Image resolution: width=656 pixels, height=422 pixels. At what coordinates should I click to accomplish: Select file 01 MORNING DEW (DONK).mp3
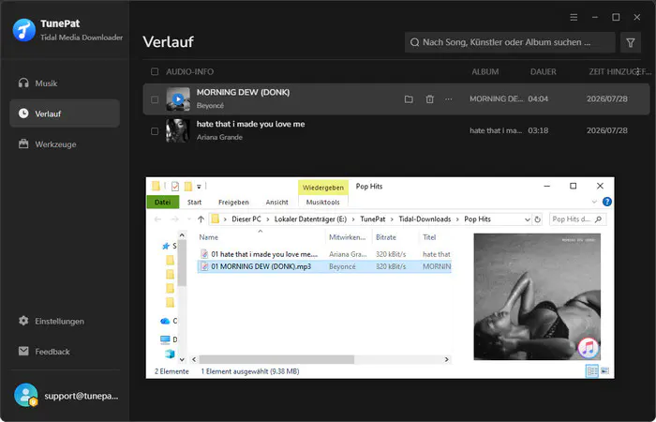click(x=324, y=266)
